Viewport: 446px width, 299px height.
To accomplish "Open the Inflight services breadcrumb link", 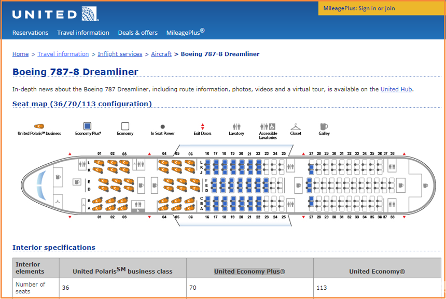I will click(x=120, y=54).
